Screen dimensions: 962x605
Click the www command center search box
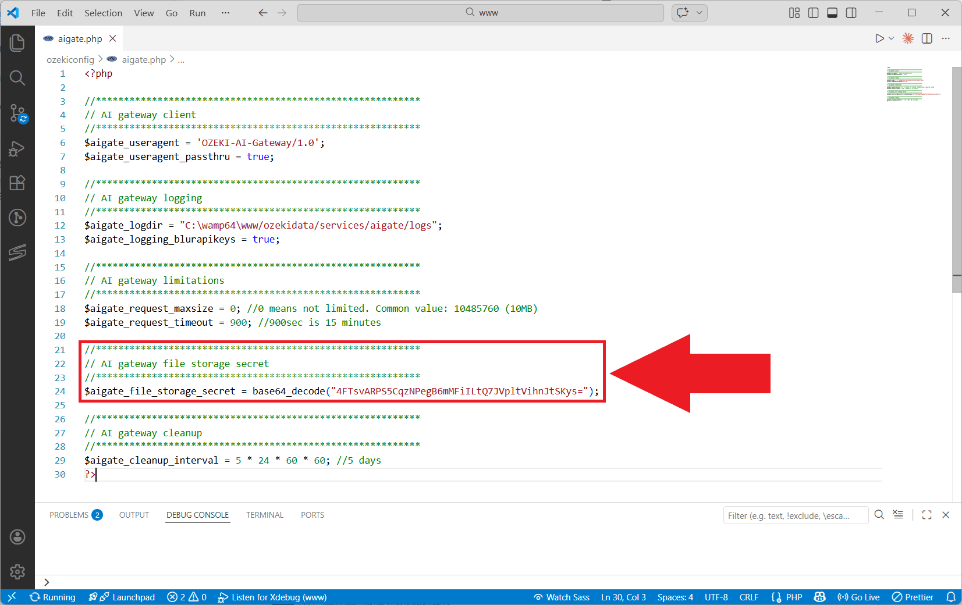pyautogui.click(x=481, y=13)
